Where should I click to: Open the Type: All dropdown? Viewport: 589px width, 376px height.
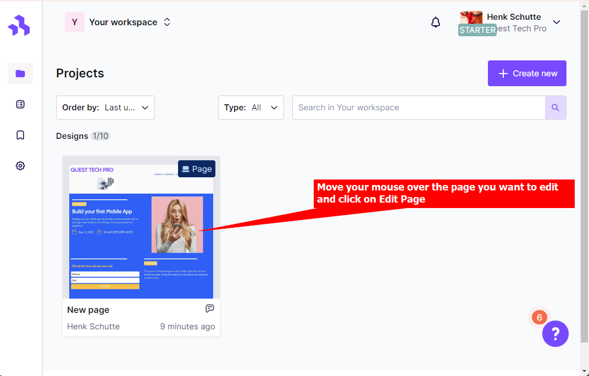pos(251,108)
